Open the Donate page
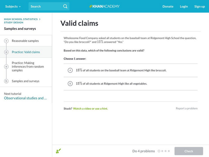209x157 pixels. tap(168, 6)
